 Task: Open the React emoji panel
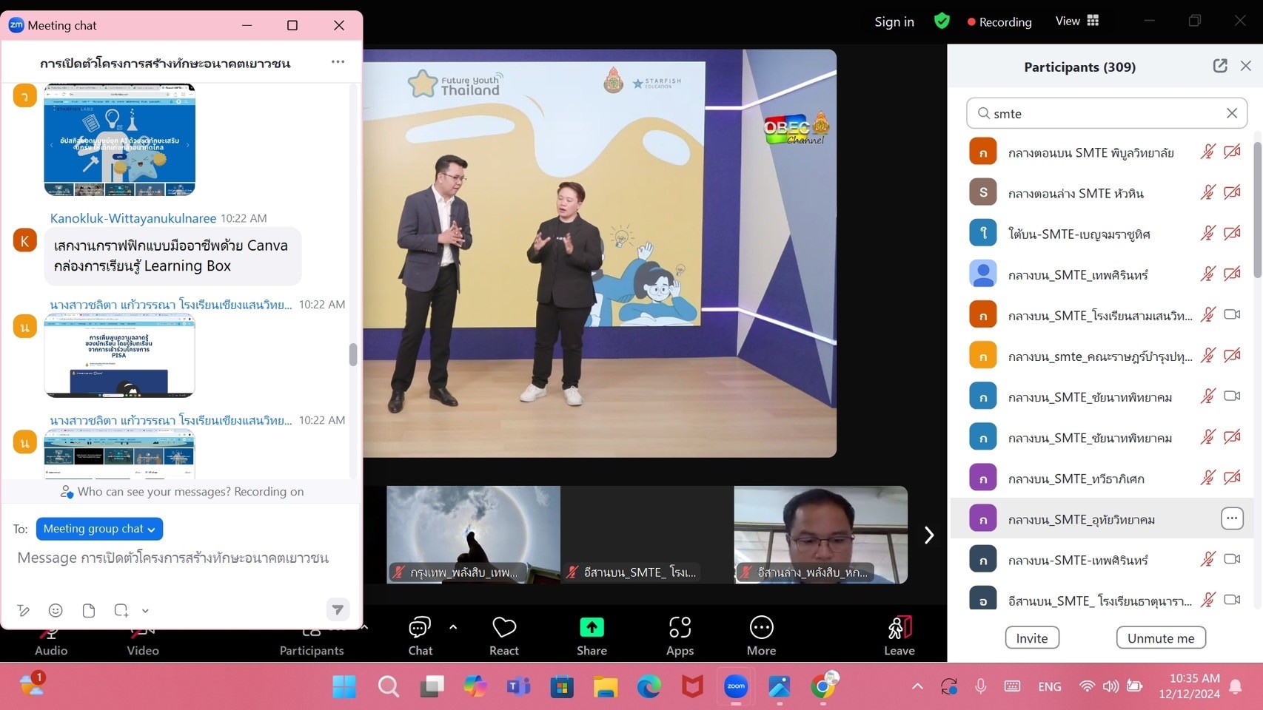504,629
